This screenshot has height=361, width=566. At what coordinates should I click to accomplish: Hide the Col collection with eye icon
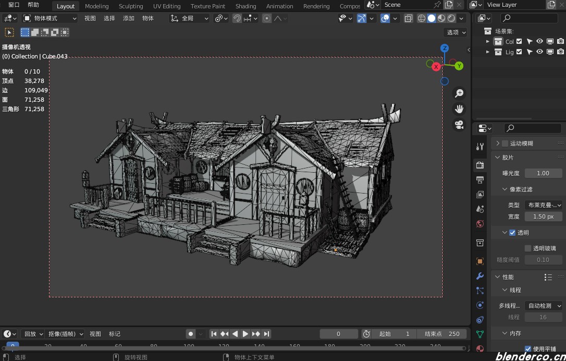pos(539,41)
